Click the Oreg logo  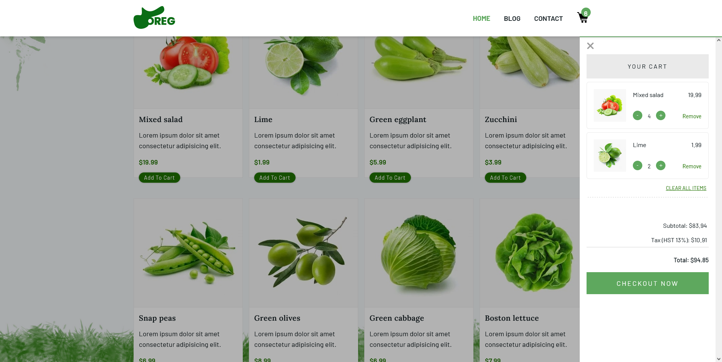point(154,17)
